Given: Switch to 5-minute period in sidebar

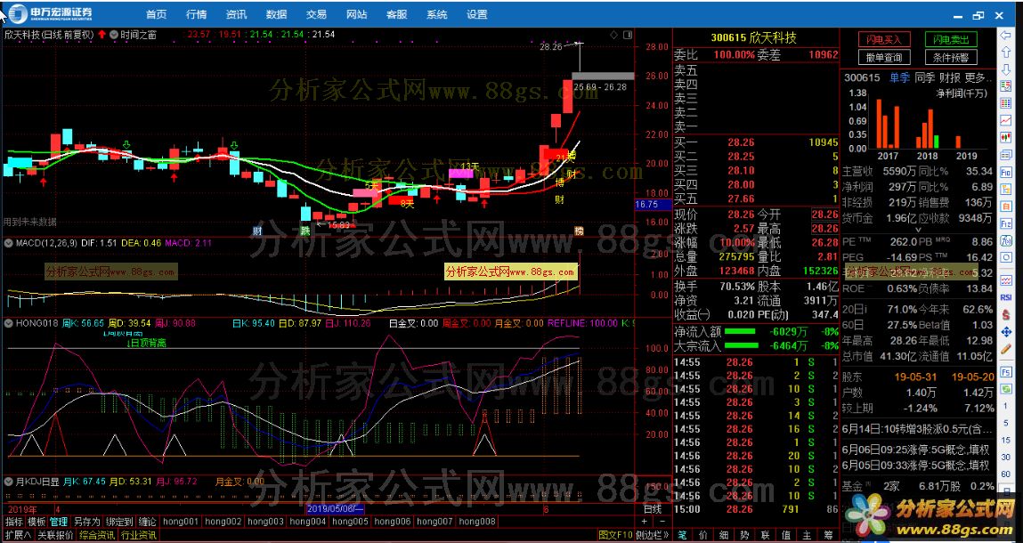Looking at the screenshot, I should tap(1005, 424).
